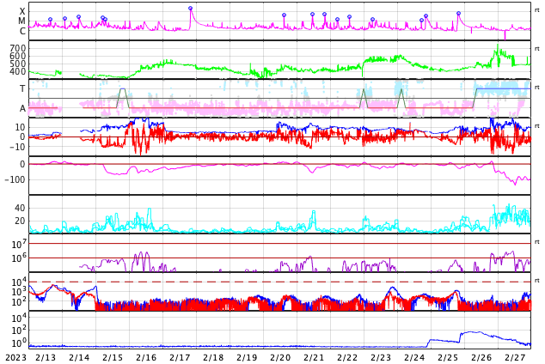The image size is (545, 364).
Task: Select the 2/18 date label
Action: point(213,358)
